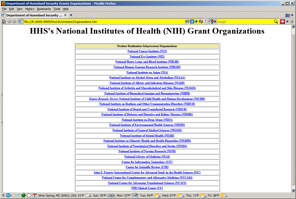Reload the page with the refresh icon

(x=201, y=22)
